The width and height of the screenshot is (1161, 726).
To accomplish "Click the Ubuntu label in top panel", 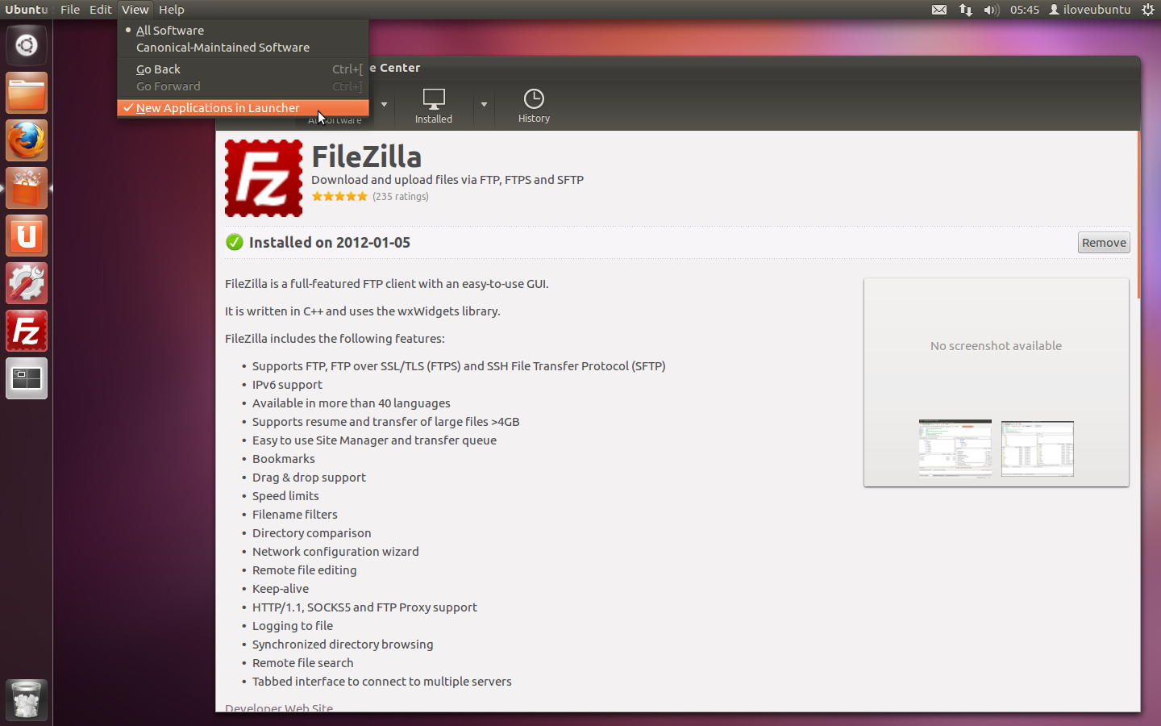I will pos(27,10).
